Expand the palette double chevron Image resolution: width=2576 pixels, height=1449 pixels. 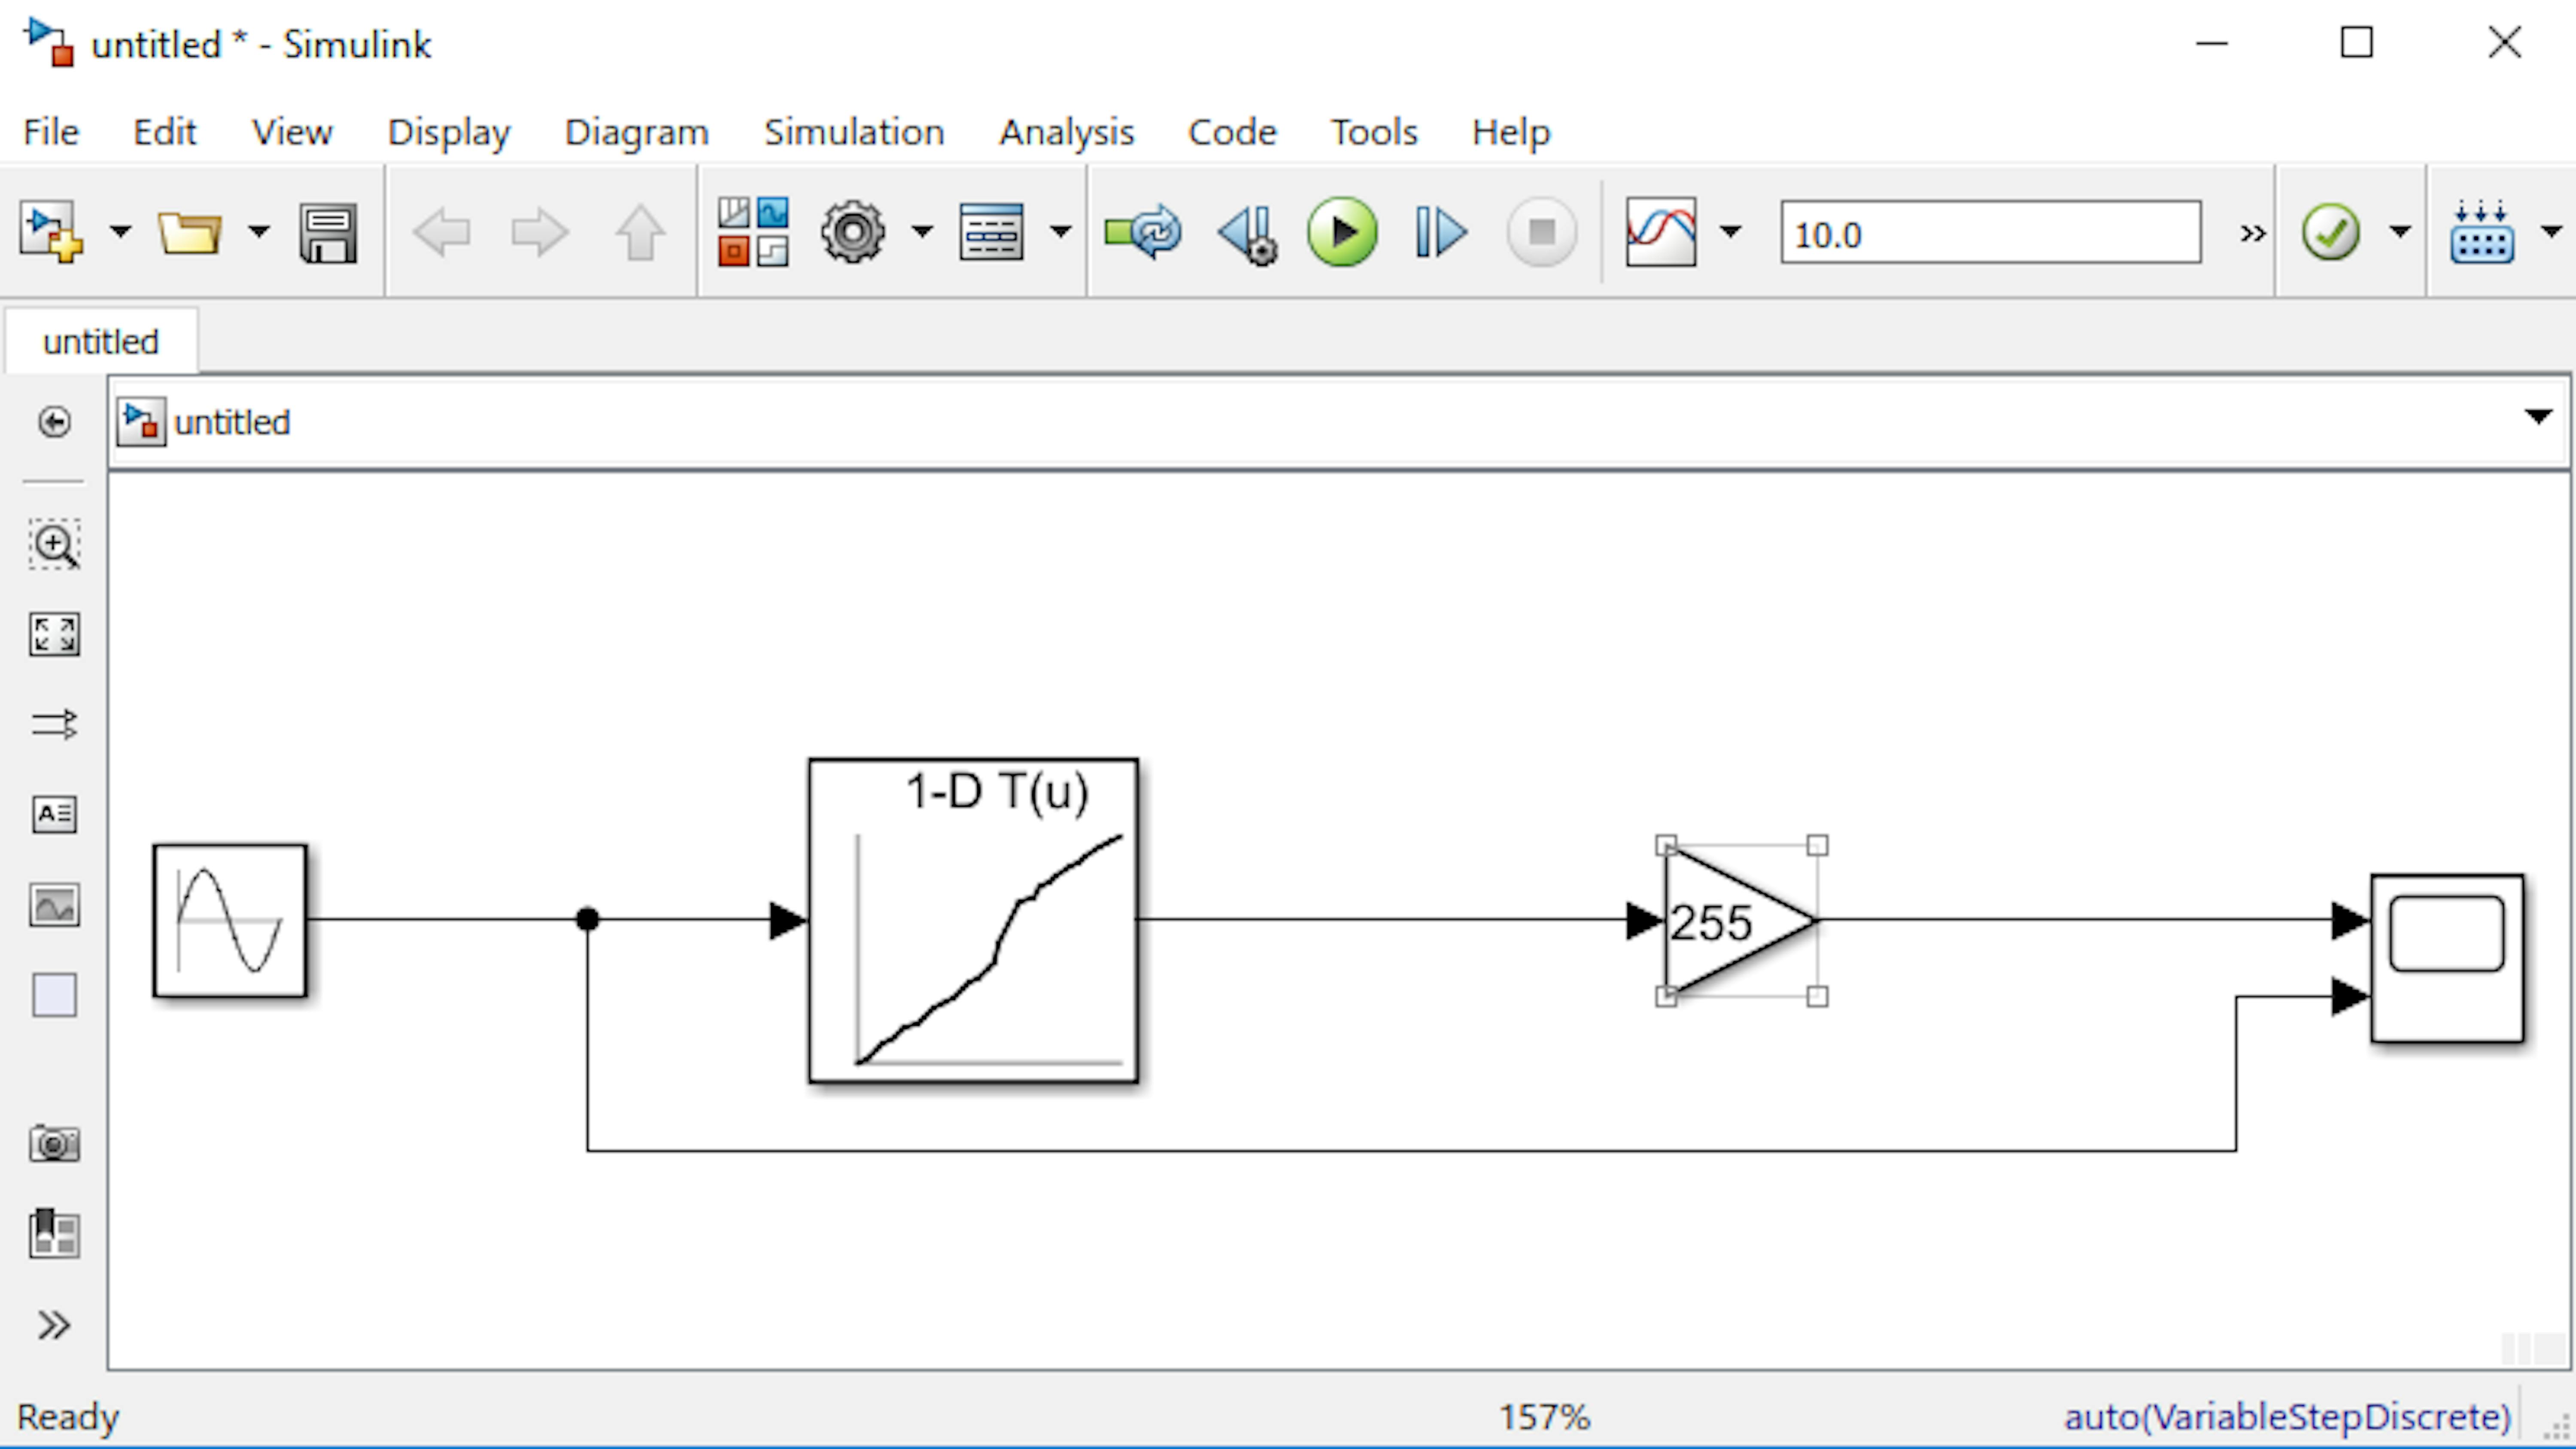click(x=54, y=1325)
